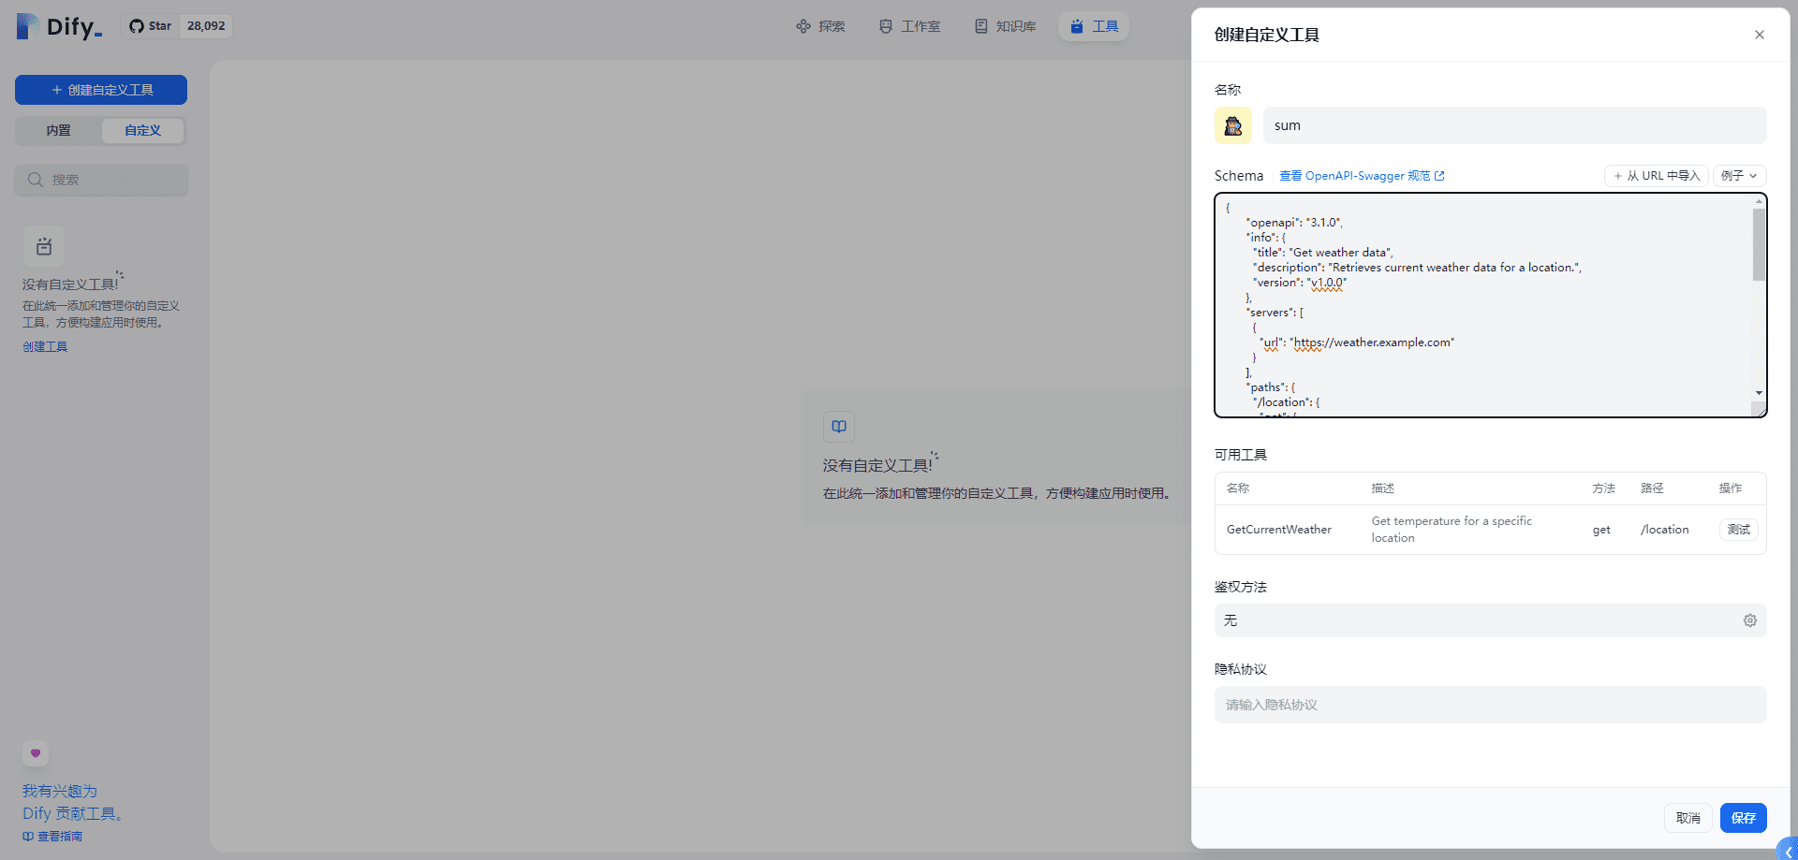Click the empty-tools icon in sidebar
Viewport: 1798px width, 860px height.
(x=44, y=247)
